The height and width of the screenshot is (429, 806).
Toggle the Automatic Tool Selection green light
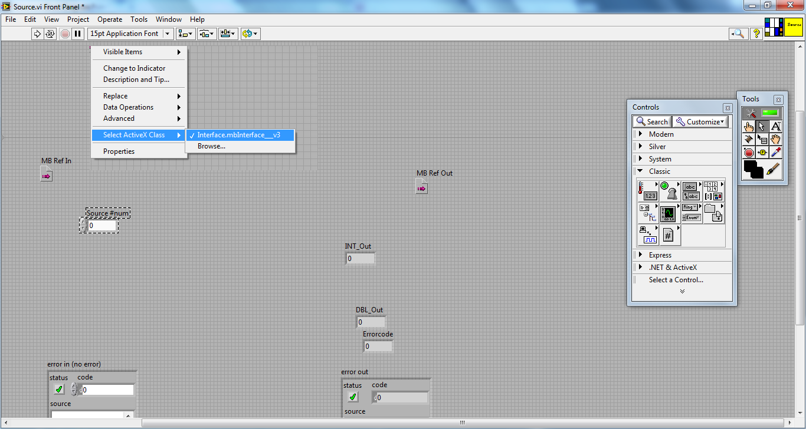coord(770,113)
